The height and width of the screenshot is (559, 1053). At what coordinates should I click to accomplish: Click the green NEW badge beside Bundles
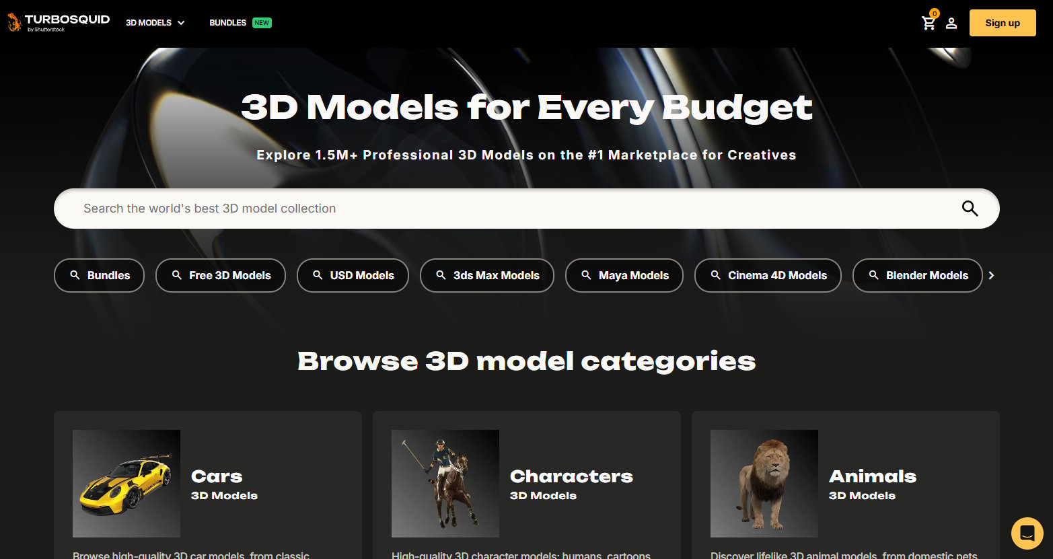[262, 23]
